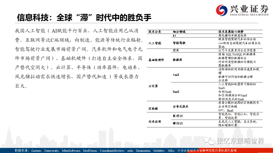The width and height of the screenshot is (273, 153).
Task: Click the trend text 图数据库
Action: click(x=225, y=65)
